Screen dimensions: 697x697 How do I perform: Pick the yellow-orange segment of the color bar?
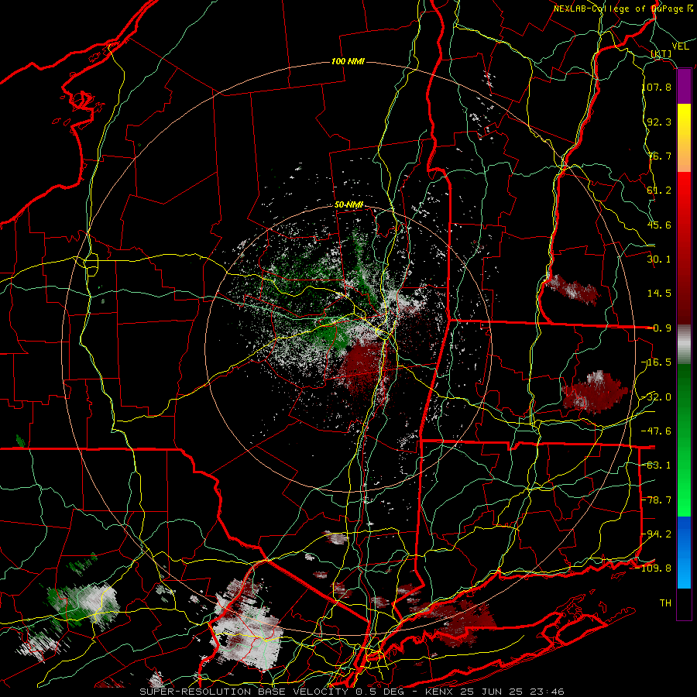pyautogui.click(x=684, y=138)
